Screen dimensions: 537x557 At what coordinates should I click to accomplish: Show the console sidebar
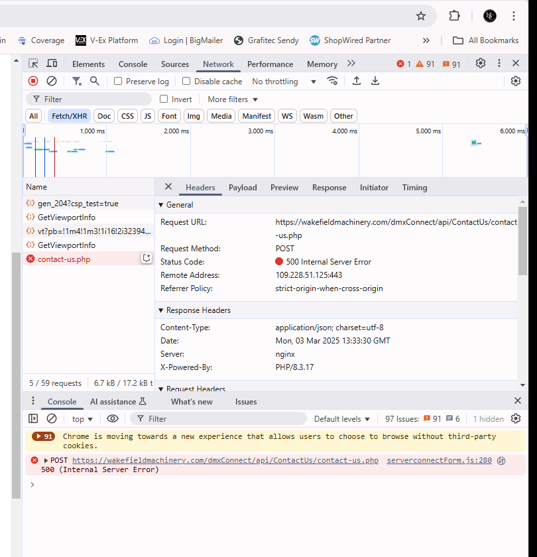[x=33, y=418]
